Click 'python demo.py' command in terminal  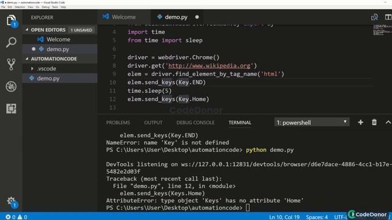coord(269,150)
